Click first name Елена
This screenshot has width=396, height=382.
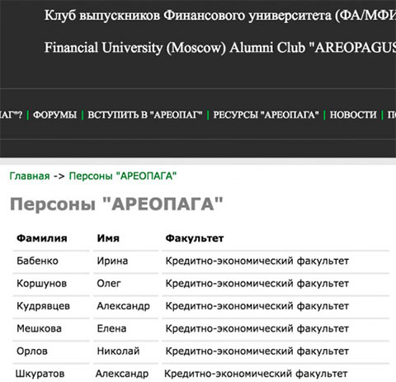pyautogui.click(x=111, y=328)
